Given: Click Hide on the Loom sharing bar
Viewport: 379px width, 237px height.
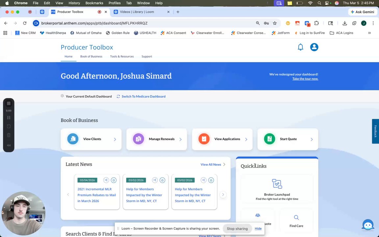Looking at the screenshot, I should click(x=258, y=228).
